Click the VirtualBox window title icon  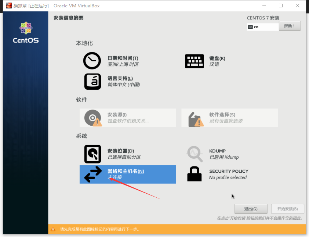(9, 6)
